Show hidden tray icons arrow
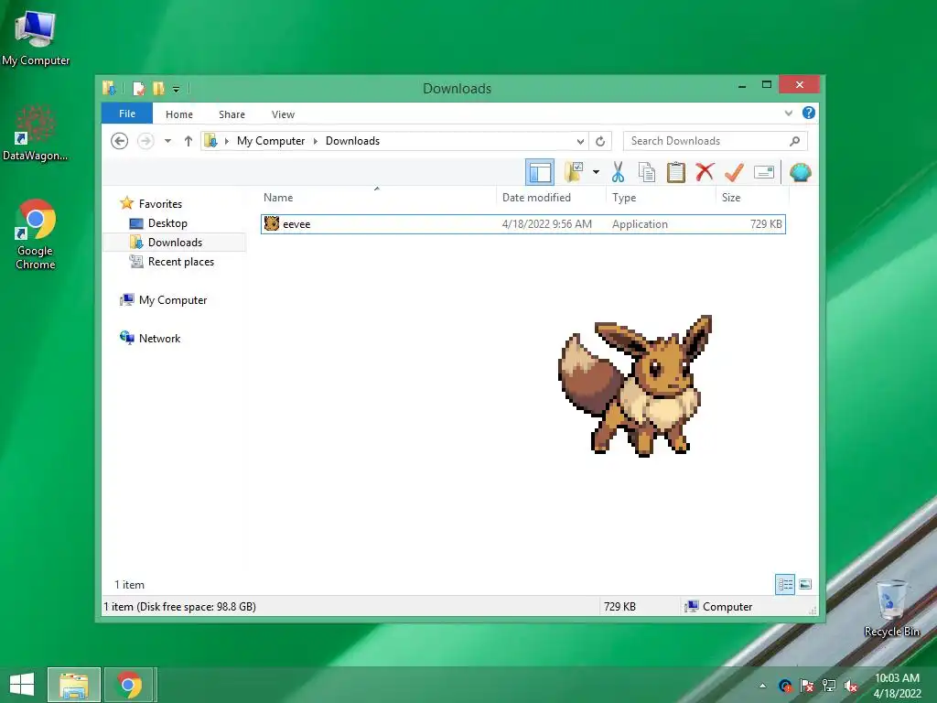The width and height of the screenshot is (937, 703). (x=762, y=686)
